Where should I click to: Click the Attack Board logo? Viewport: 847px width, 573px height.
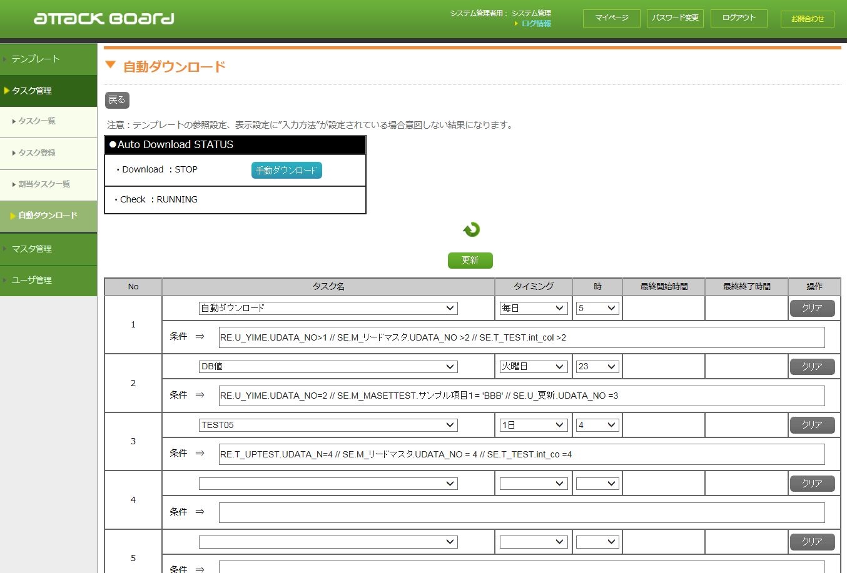pyautogui.click(x=104, y=18)
